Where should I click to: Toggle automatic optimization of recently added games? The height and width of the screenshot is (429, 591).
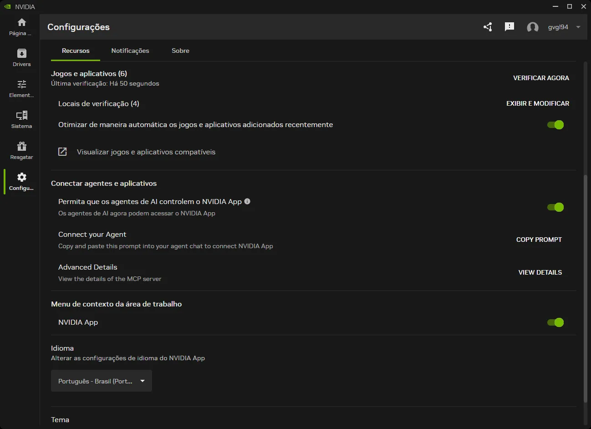pyautogui.click(x=555, y=125)
